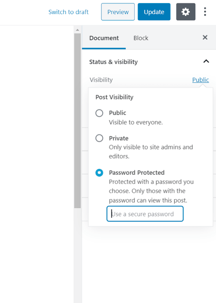Screen dimensions: 216x303
Task: Select the Private visibility radio button
Action: (x=99, y=138)
